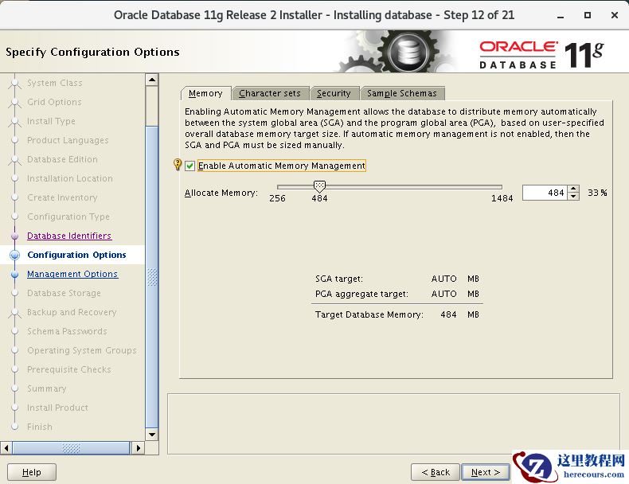Viewport: 629px width, 484px height.
Task: Maximize the installer window
Action: coord(588,15)
